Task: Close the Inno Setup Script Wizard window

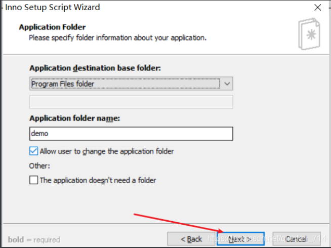Action: click(317, 8)
